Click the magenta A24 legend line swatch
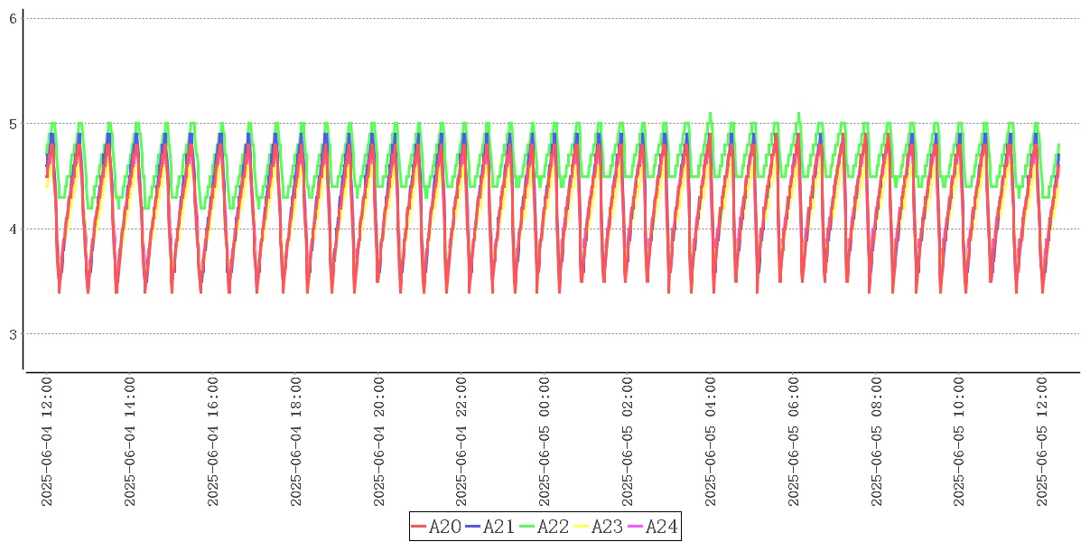1090x542 pixels. pos(636,527)
